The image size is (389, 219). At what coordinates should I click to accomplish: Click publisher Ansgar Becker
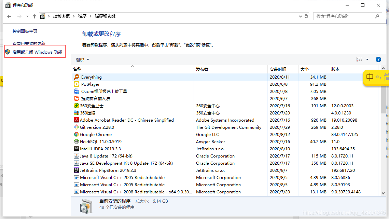point(210,142)
